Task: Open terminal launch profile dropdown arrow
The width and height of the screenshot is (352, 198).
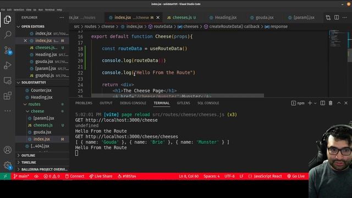Action: (315, 103)
